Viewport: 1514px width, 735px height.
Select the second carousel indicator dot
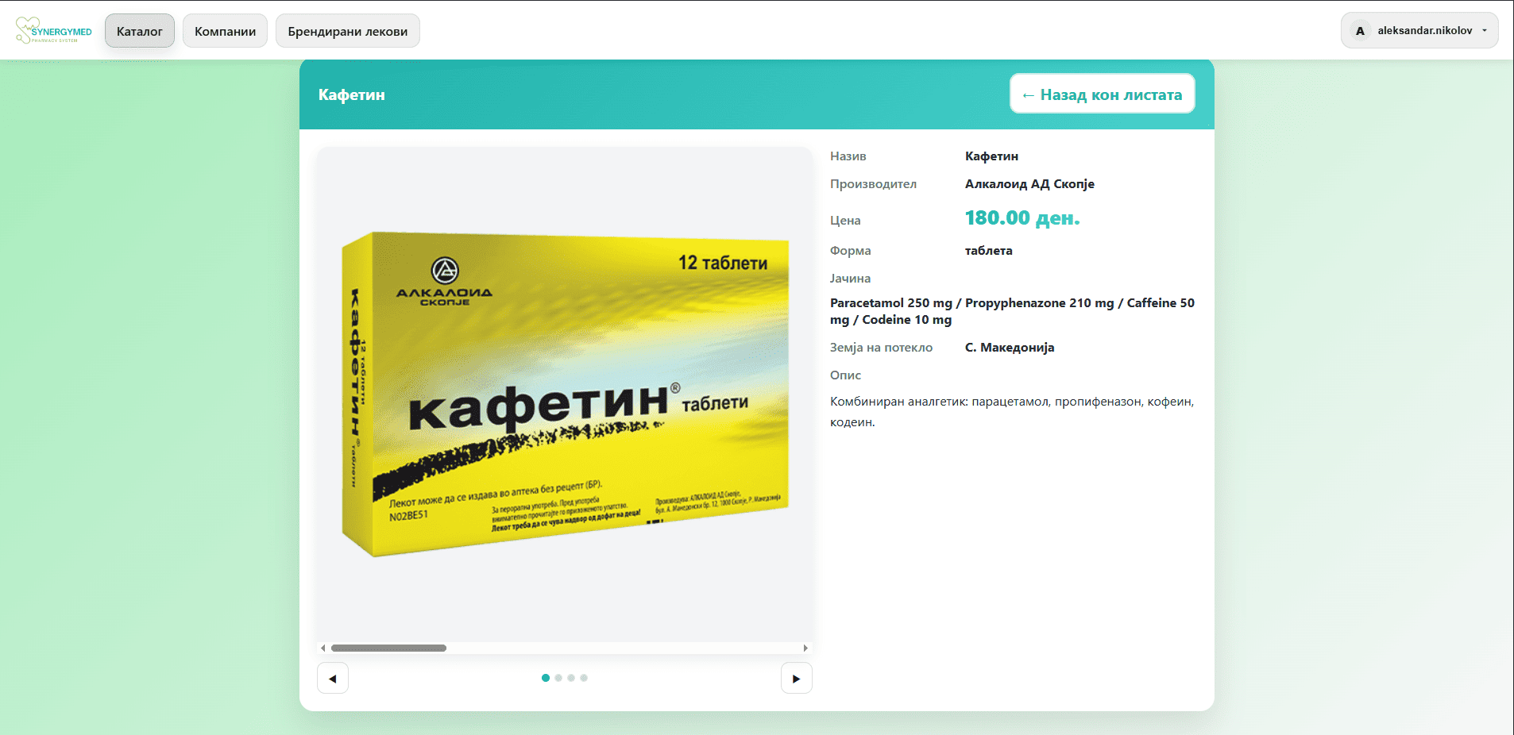click(x=558, y=678)
